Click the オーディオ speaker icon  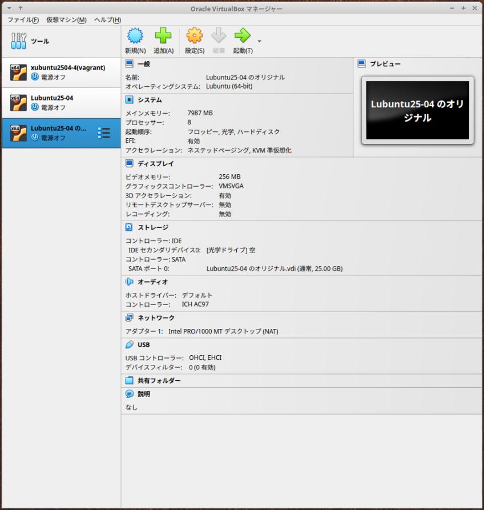(x=129, y=282)
